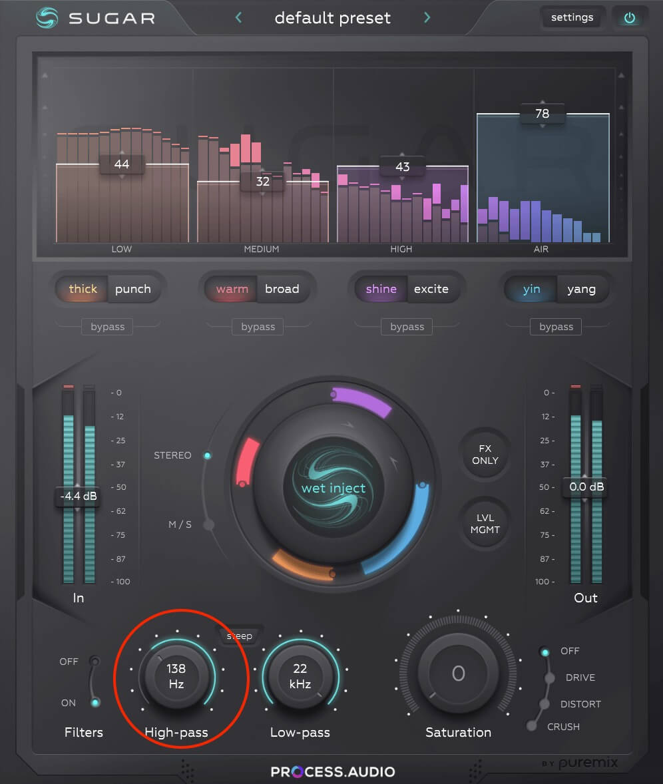Click the input gain handle -4.4 dB

[x=79, y=496]
